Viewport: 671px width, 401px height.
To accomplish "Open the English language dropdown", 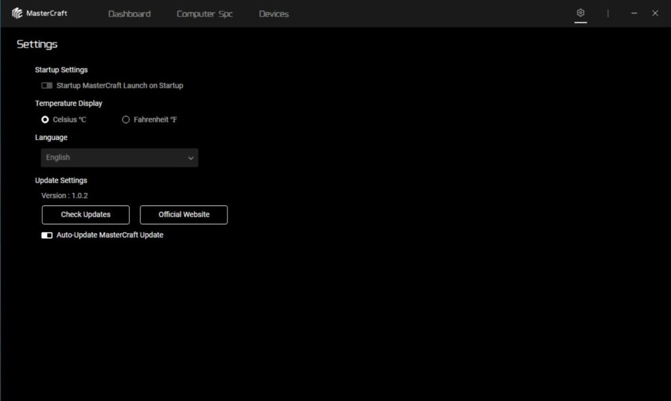I will point(119,158).
